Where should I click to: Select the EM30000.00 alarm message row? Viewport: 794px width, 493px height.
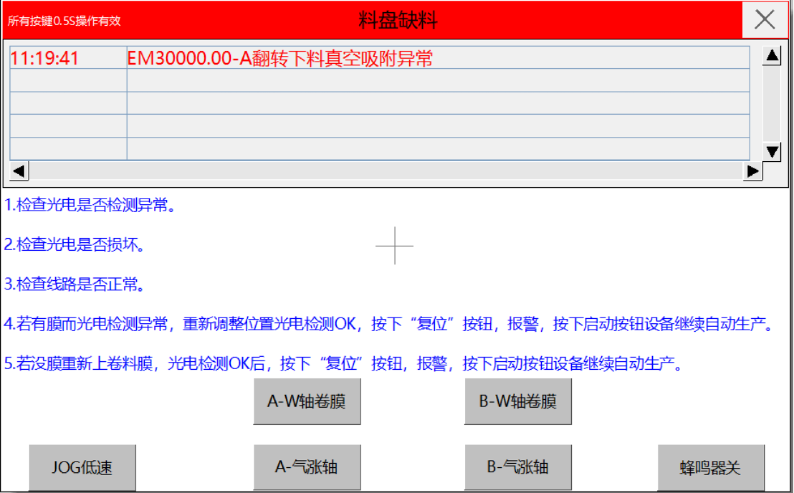(x=438, y=58)
